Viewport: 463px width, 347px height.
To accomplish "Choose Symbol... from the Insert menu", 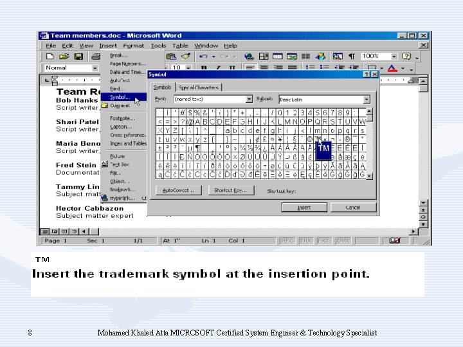I will [123, 97].
